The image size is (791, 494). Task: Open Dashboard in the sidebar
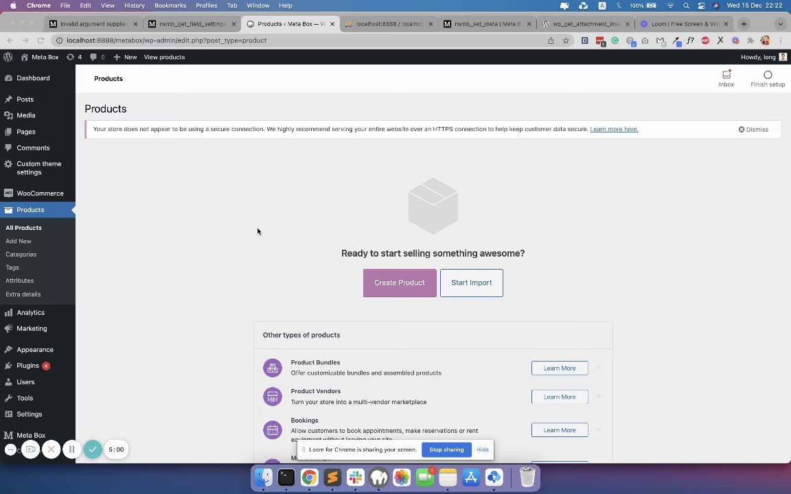tap(38, 78)
